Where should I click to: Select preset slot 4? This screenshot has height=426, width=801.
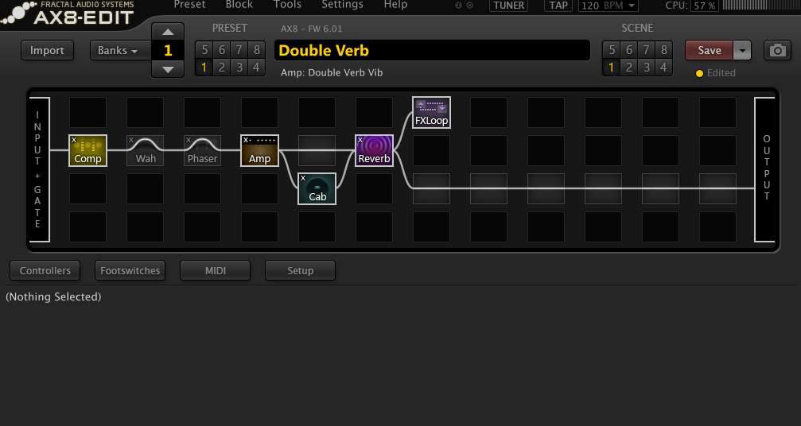pyautogui.click(x=256, y=68)
